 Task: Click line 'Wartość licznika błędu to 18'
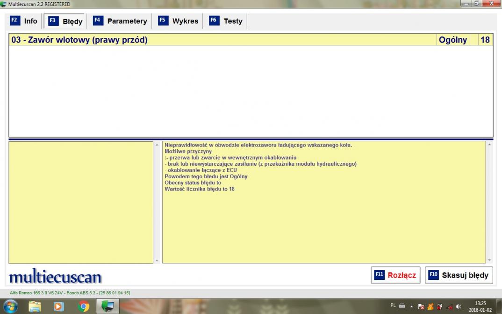pos(200,189)
